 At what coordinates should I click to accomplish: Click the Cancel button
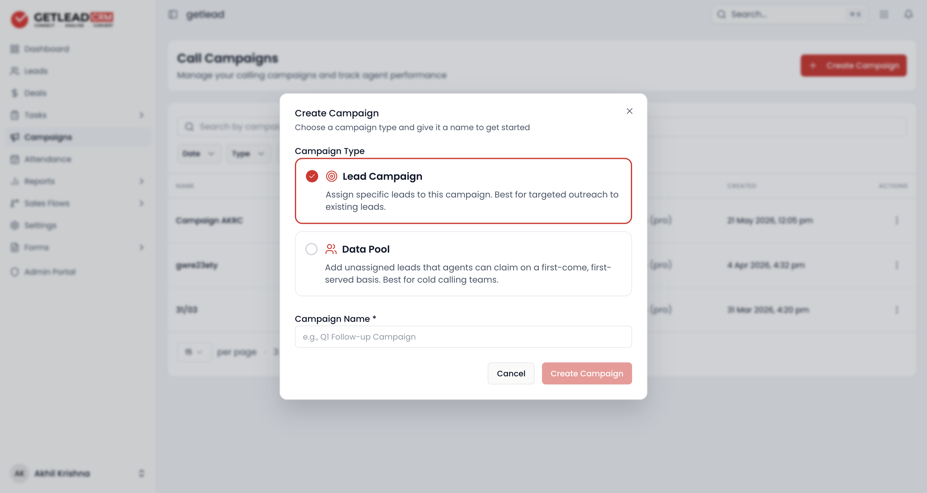pos(511,373)
